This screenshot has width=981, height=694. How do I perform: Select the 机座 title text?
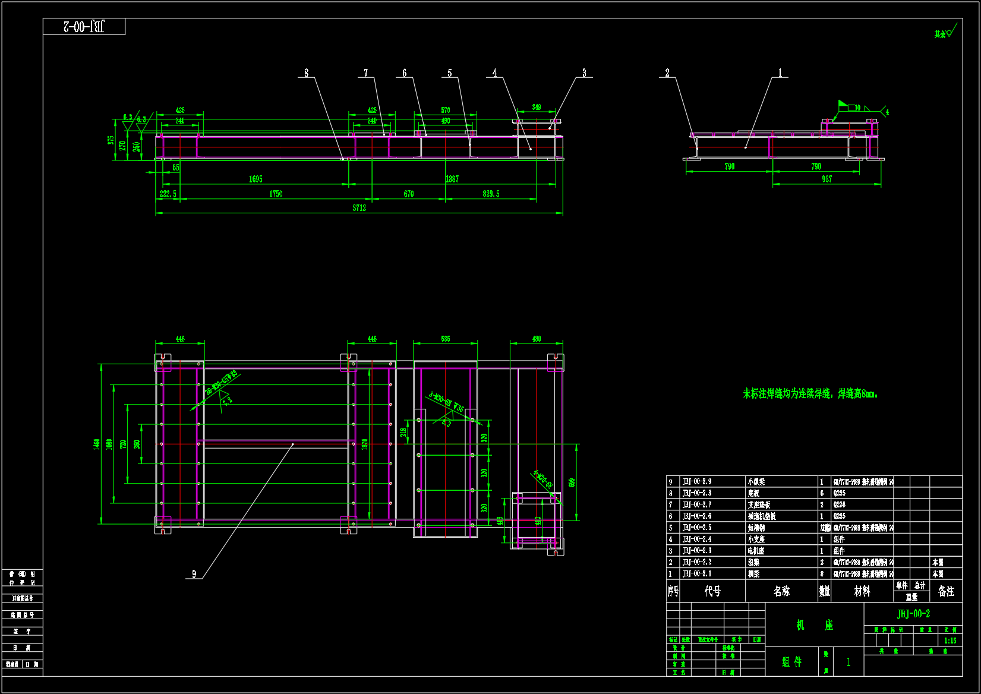point(814,625)
